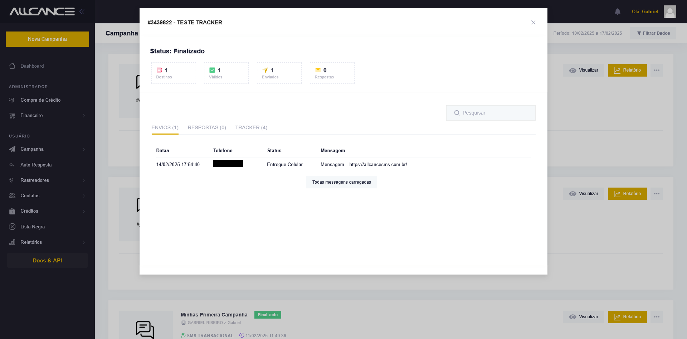Open the first campaign's three-dots menu

(657, 70)
